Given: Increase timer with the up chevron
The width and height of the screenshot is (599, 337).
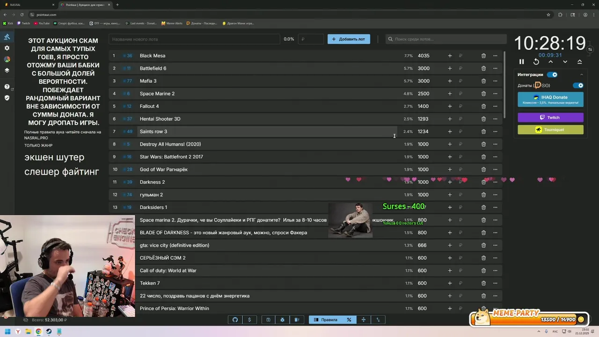Looking at the screenshot, I should (551, 62).
